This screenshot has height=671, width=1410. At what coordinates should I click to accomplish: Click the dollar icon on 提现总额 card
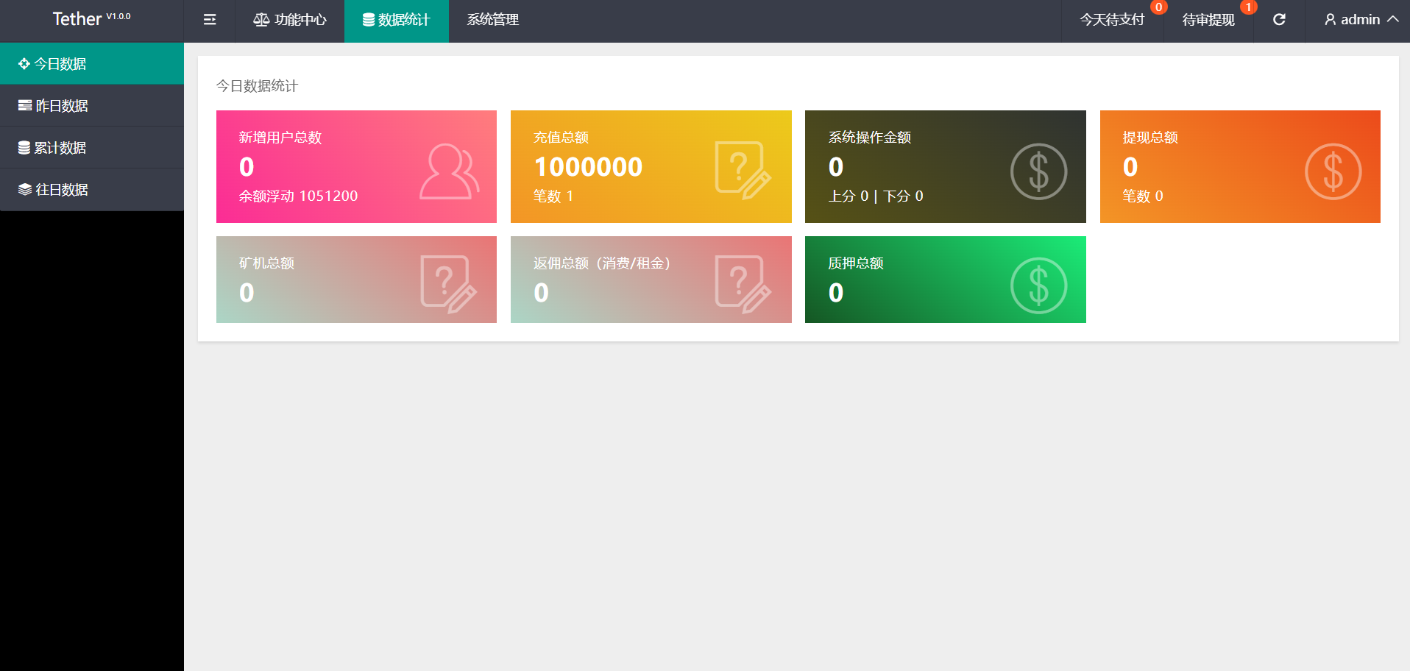[1333, 171]
